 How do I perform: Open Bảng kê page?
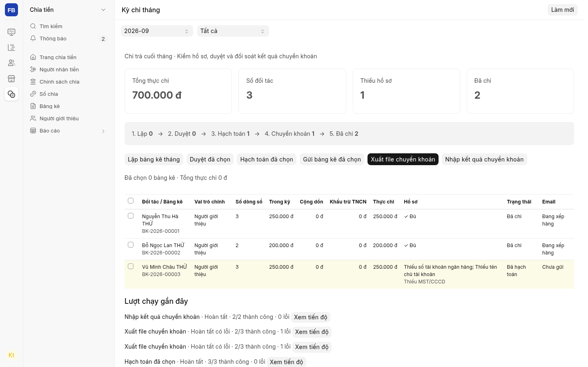click(x=69, y=106)
